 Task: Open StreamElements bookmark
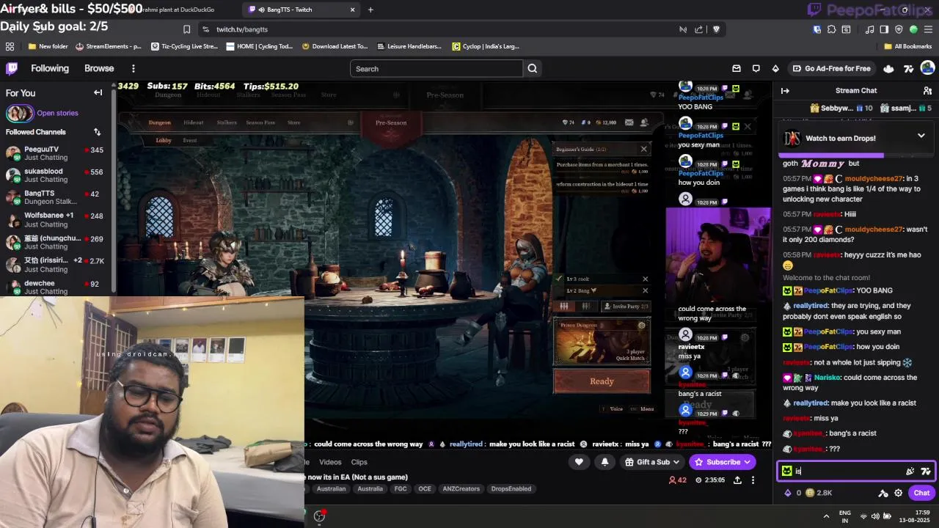click(x=109, y=46)
